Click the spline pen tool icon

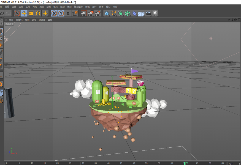pyautogui.click(x=113, y=13)
